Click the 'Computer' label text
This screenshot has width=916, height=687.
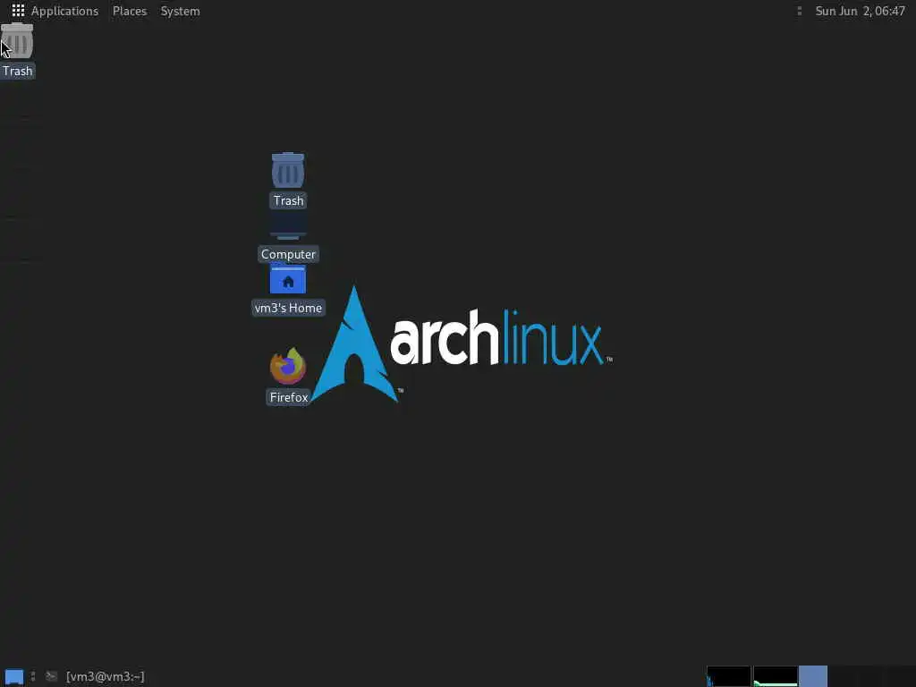(x=288, y=254)
